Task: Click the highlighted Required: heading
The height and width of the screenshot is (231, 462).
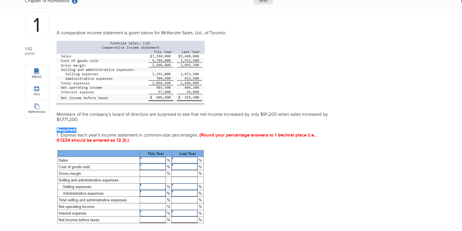Action: [x=66, y=130]
